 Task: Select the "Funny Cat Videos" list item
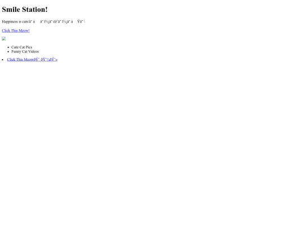click(25, 51)
